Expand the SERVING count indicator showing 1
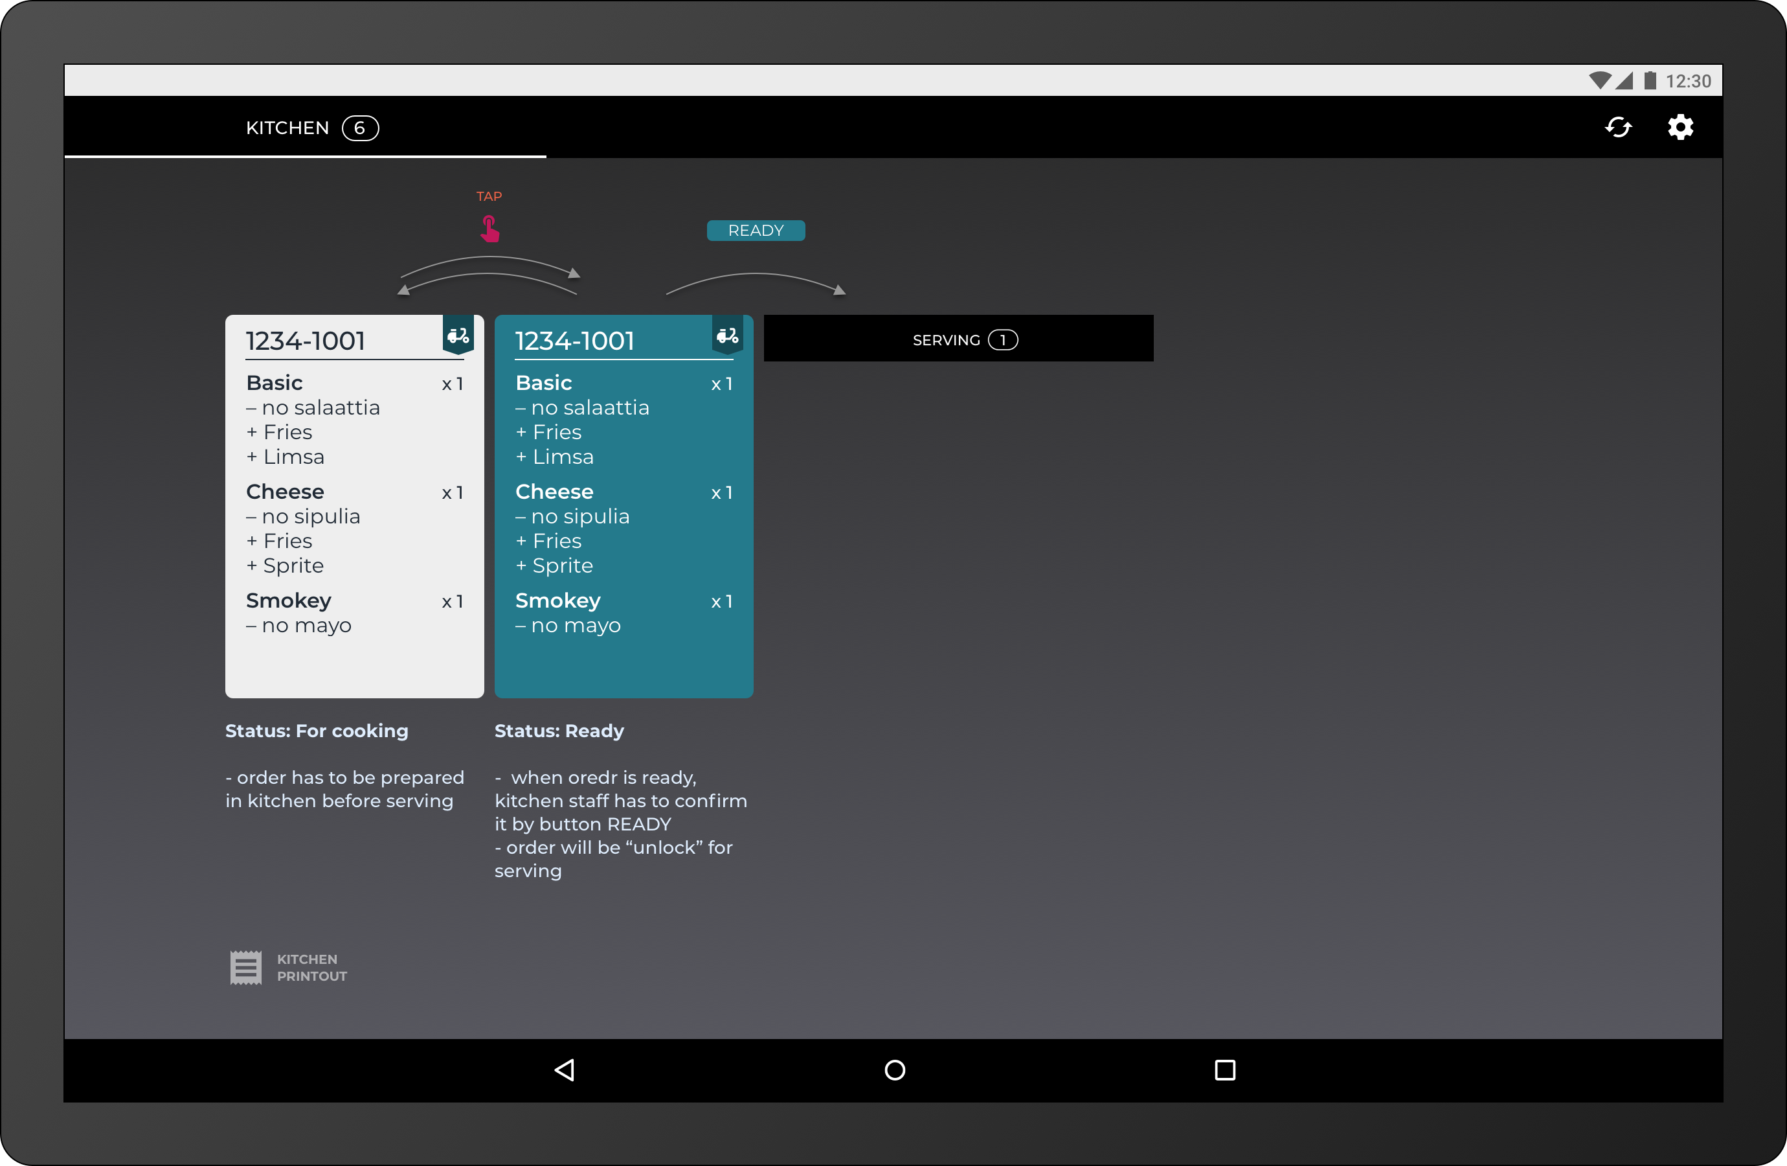1787x1166 pixels. (1003, 339)
